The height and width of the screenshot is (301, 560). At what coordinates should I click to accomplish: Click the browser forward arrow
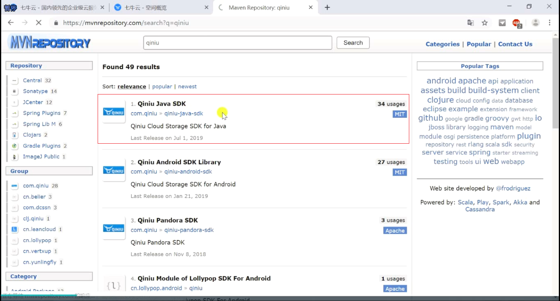[x=25, y=23]
